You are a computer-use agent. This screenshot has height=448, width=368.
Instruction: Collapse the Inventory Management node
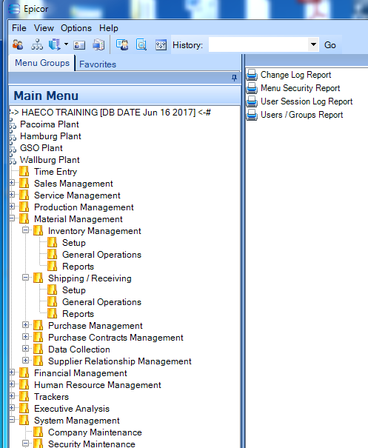click(26, 230)
